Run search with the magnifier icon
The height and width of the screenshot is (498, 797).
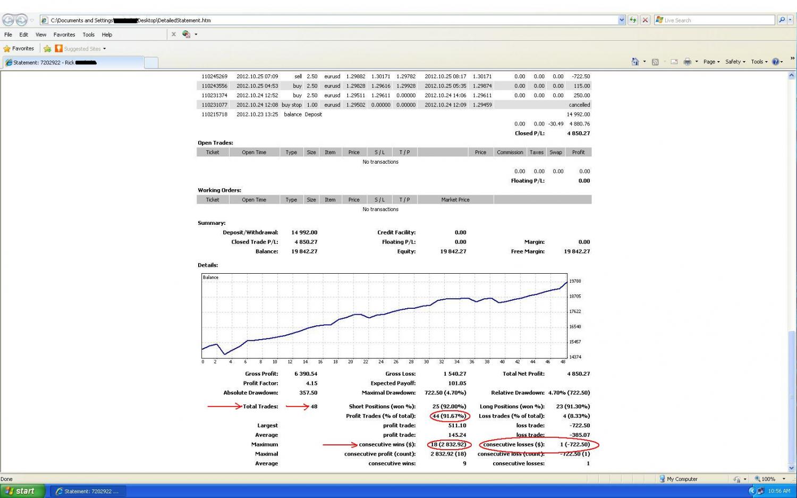(781, 20)
